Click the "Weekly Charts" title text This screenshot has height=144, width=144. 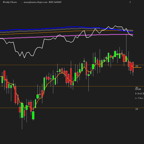(10, 2)
